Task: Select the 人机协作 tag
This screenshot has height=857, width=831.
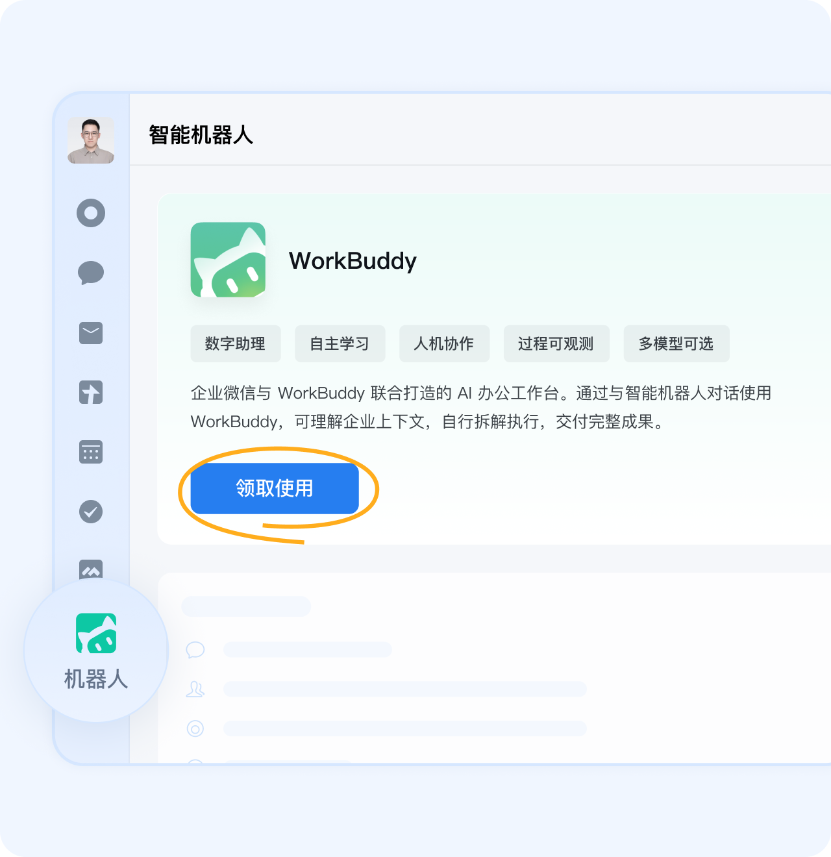Action: (444, 343)
